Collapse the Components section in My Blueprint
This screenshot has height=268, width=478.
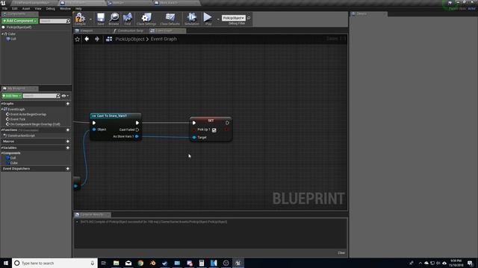click(1, 153)
